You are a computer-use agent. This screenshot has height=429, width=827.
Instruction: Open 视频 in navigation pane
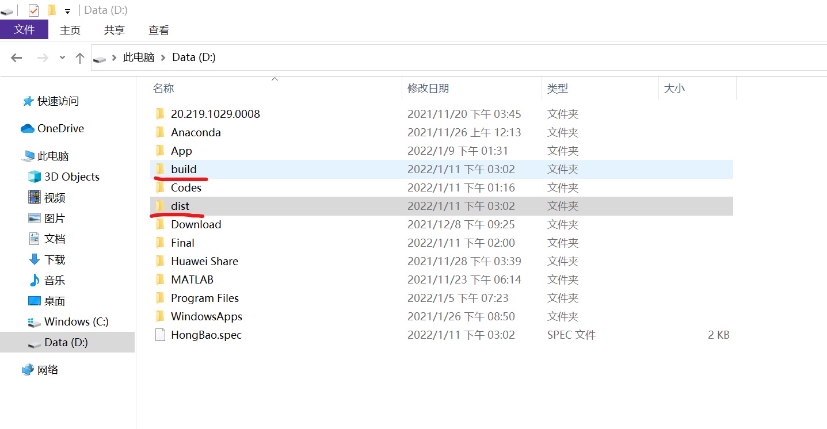coord(55,198)
